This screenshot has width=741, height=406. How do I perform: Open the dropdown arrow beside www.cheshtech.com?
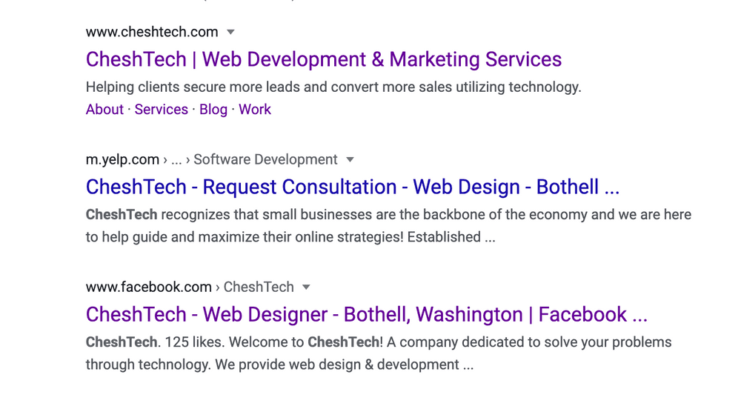pos(230,32)
